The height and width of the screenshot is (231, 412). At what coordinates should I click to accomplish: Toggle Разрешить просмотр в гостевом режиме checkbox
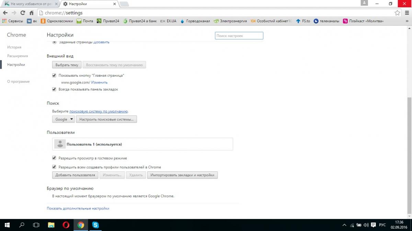(x=54, y=158)
